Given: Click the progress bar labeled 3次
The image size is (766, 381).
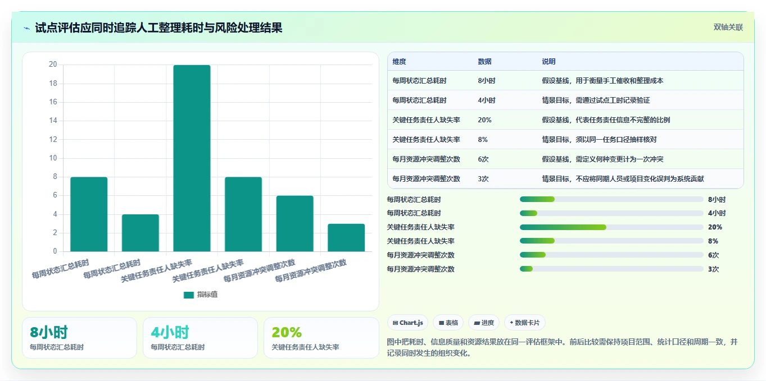Looking at the screenshot, I should click(611, 269).
